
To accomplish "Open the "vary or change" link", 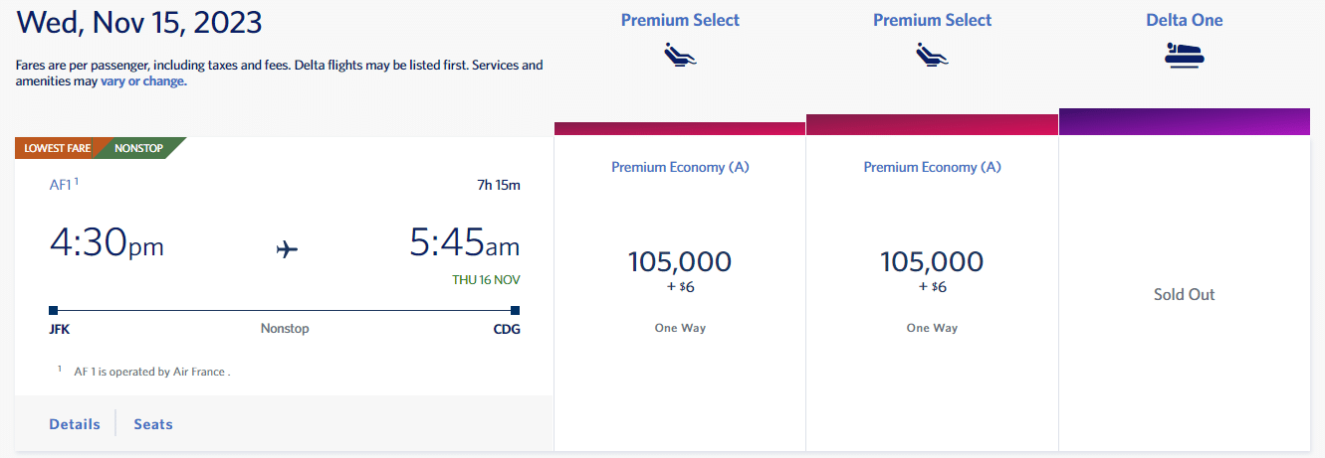I will (x=143, y=81).
